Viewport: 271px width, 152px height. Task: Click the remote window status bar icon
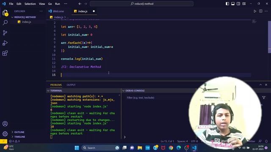[x=3, y=141]
